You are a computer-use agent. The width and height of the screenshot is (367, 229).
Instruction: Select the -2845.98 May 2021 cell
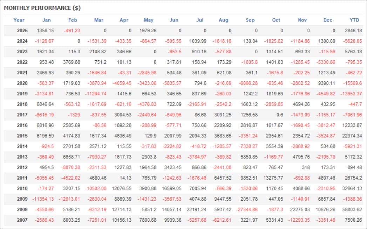click(x=147, y=73)
